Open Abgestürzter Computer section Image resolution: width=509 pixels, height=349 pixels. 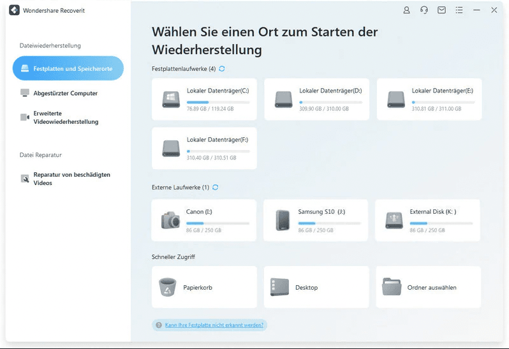[x=65, y=93]
